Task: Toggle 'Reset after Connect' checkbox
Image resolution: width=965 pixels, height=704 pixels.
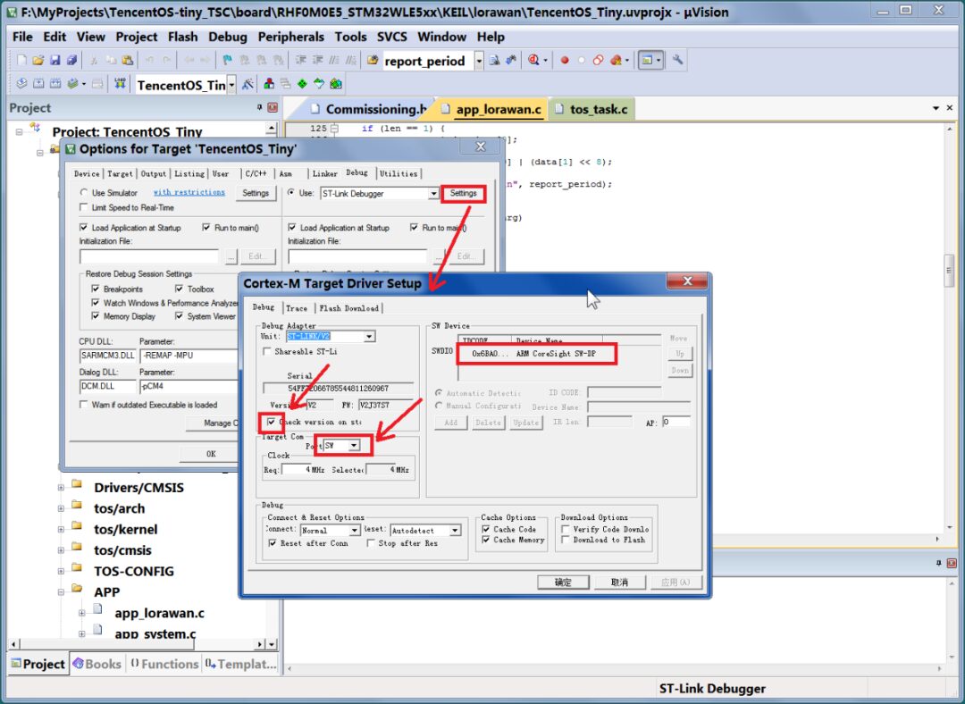Action: pos(273,543)
